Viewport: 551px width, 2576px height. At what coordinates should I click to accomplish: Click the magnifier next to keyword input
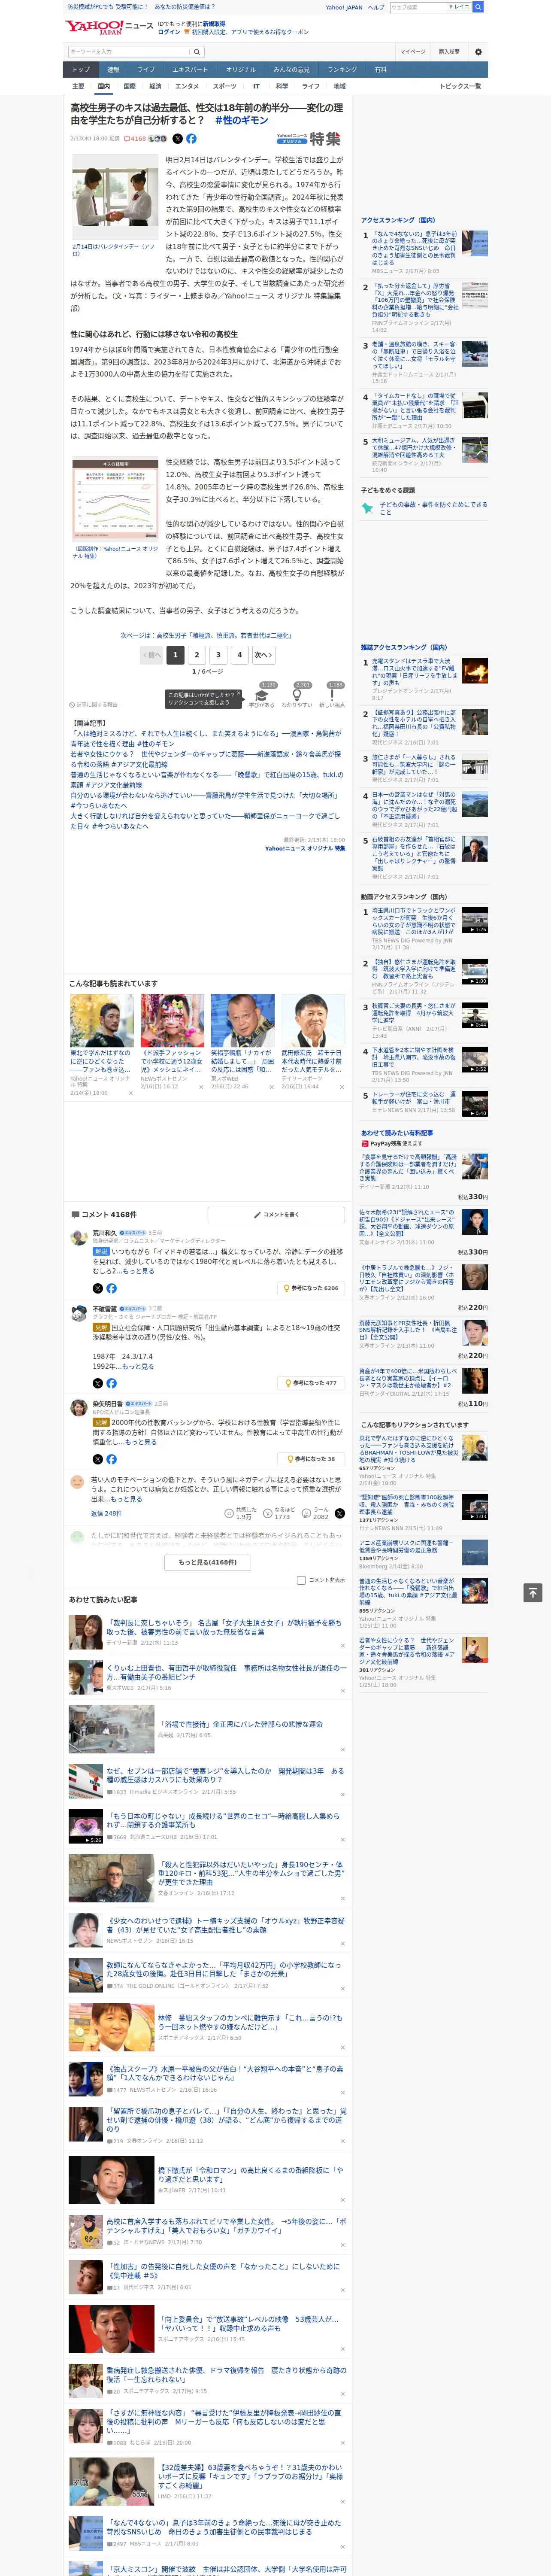[x=196, y=51]
